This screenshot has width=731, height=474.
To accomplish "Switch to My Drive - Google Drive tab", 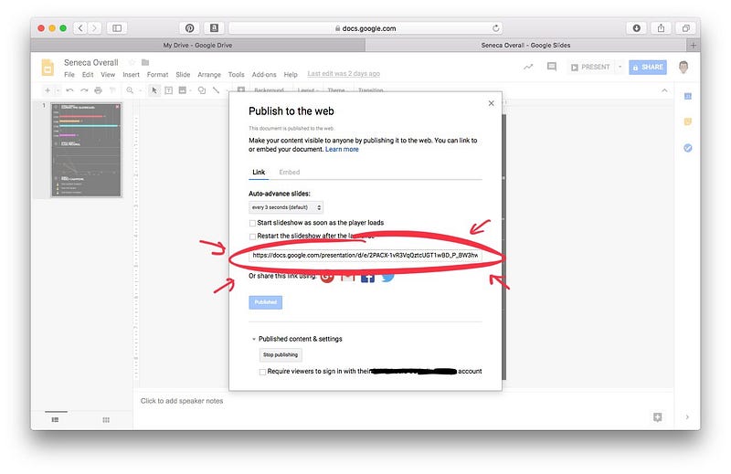I will (197, 46).
